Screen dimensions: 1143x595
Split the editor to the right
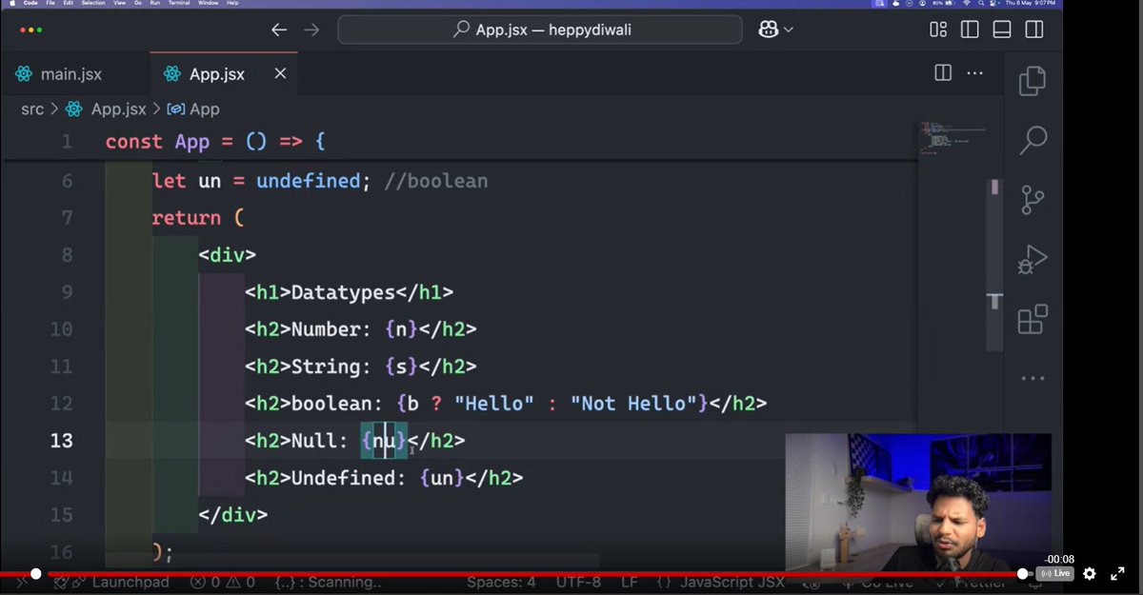943,72
